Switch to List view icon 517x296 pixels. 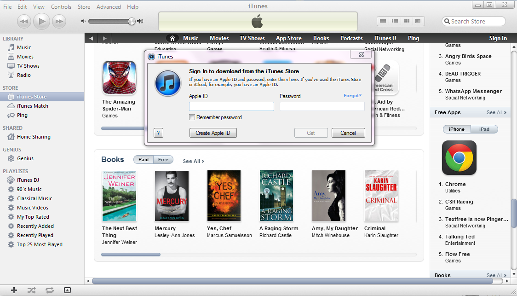[383, 21]
